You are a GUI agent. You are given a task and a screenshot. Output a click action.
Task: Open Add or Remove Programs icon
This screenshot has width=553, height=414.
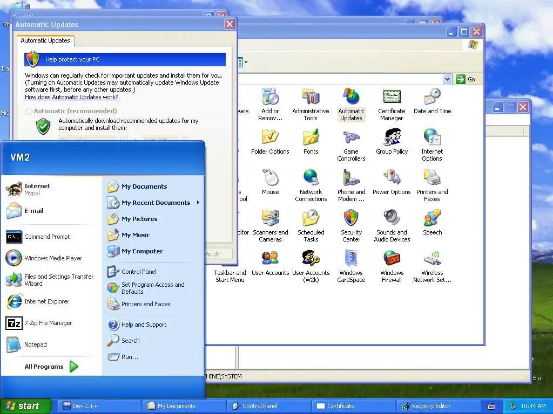[270, 104]
